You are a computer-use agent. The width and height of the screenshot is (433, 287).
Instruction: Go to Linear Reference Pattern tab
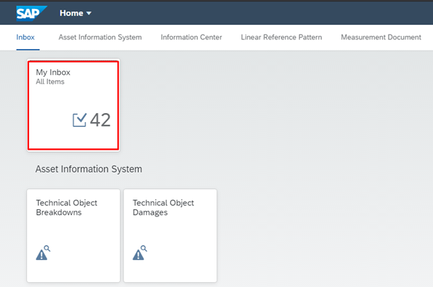pyautogui.click(x=281, y=37)
